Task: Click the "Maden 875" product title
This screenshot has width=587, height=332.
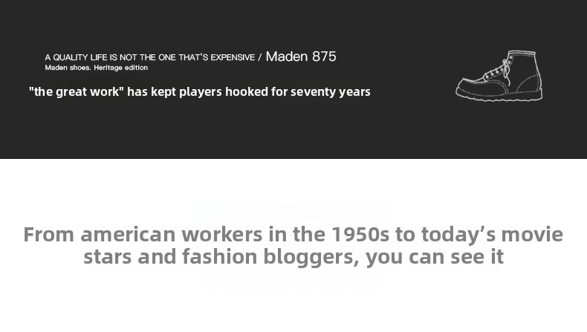Action: pos(301,56)
